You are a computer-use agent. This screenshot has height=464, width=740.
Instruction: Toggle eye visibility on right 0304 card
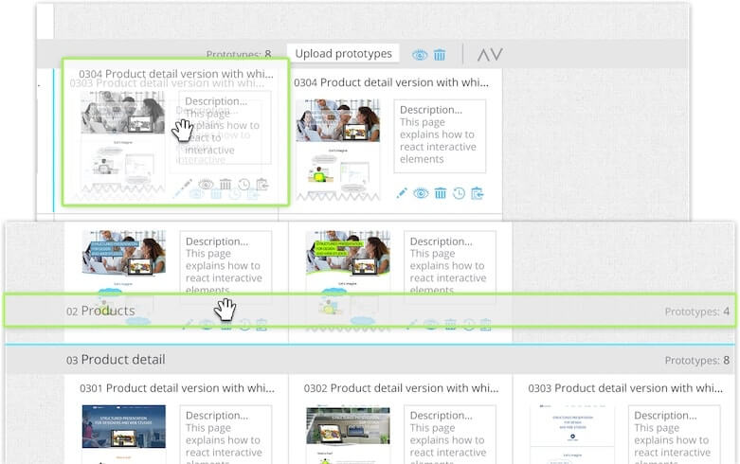click(x=421, y=192)
